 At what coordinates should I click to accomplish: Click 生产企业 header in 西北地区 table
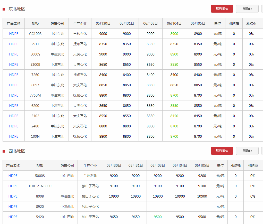(90, 165)
